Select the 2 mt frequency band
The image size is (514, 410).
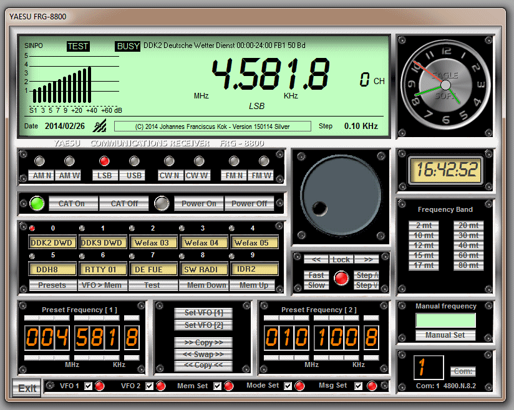pyautogui.click(x=424, y=226)
